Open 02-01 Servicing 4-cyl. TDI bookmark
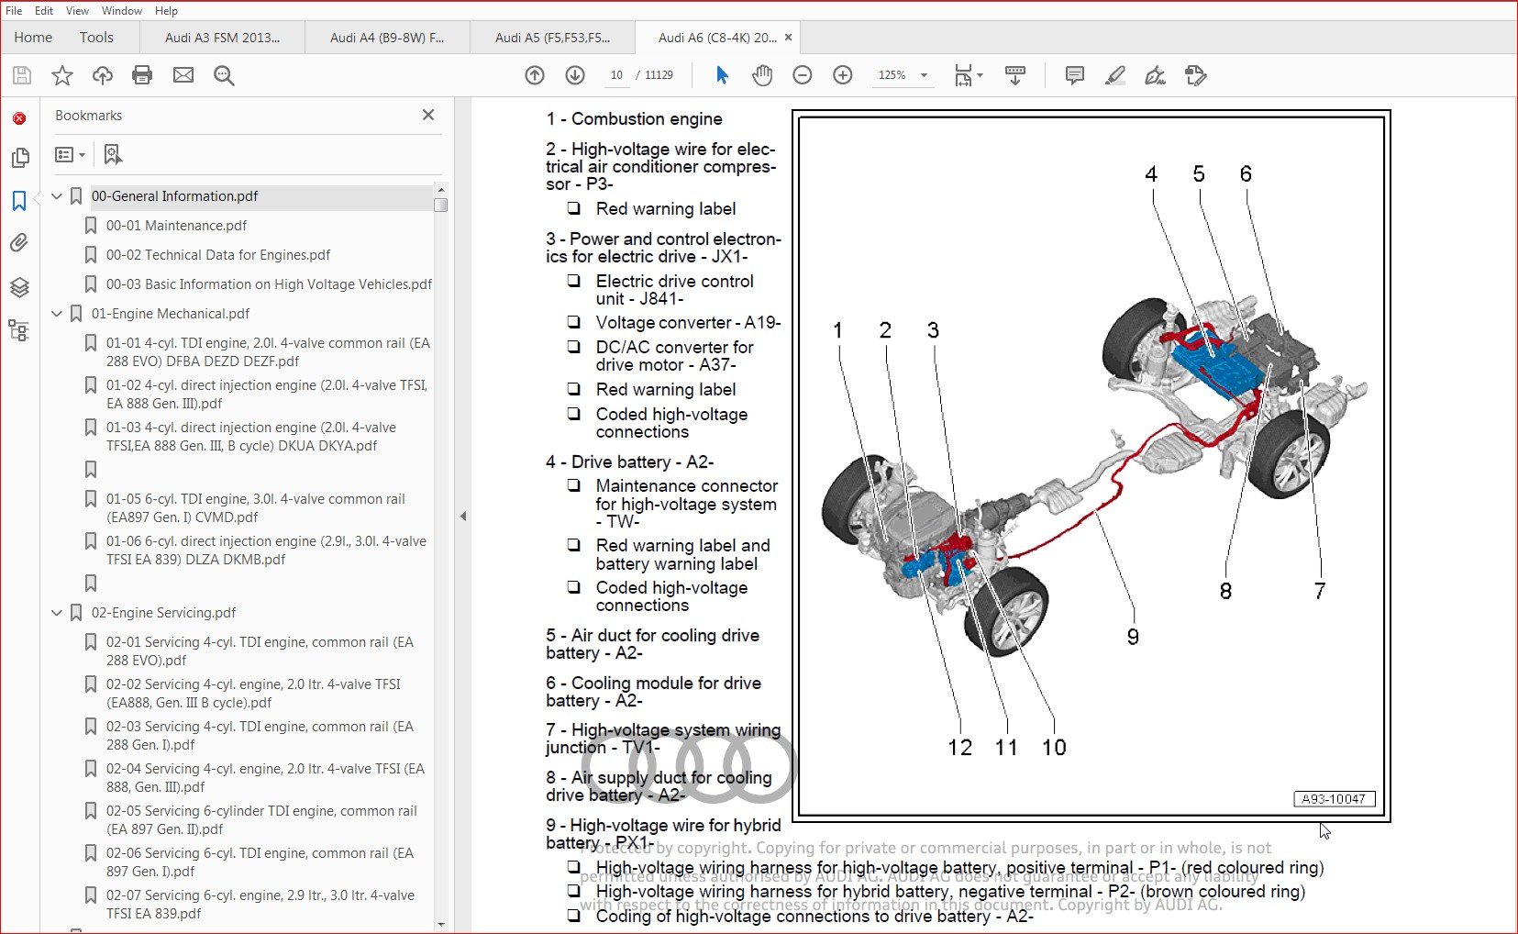 (x=260, y=651)
